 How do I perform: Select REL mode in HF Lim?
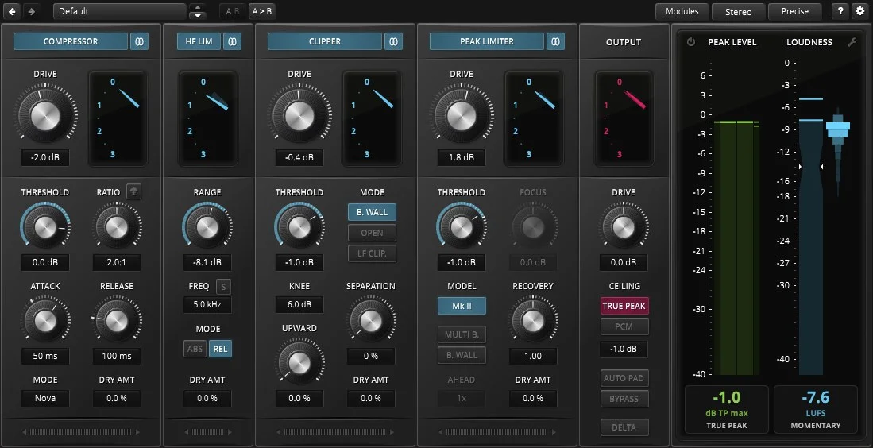221,349
